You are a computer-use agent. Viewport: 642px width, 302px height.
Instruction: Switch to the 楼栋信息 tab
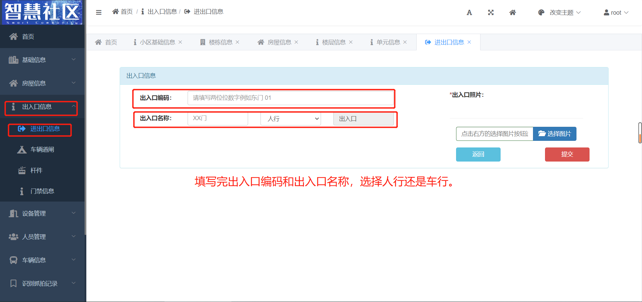click(220, 42)
